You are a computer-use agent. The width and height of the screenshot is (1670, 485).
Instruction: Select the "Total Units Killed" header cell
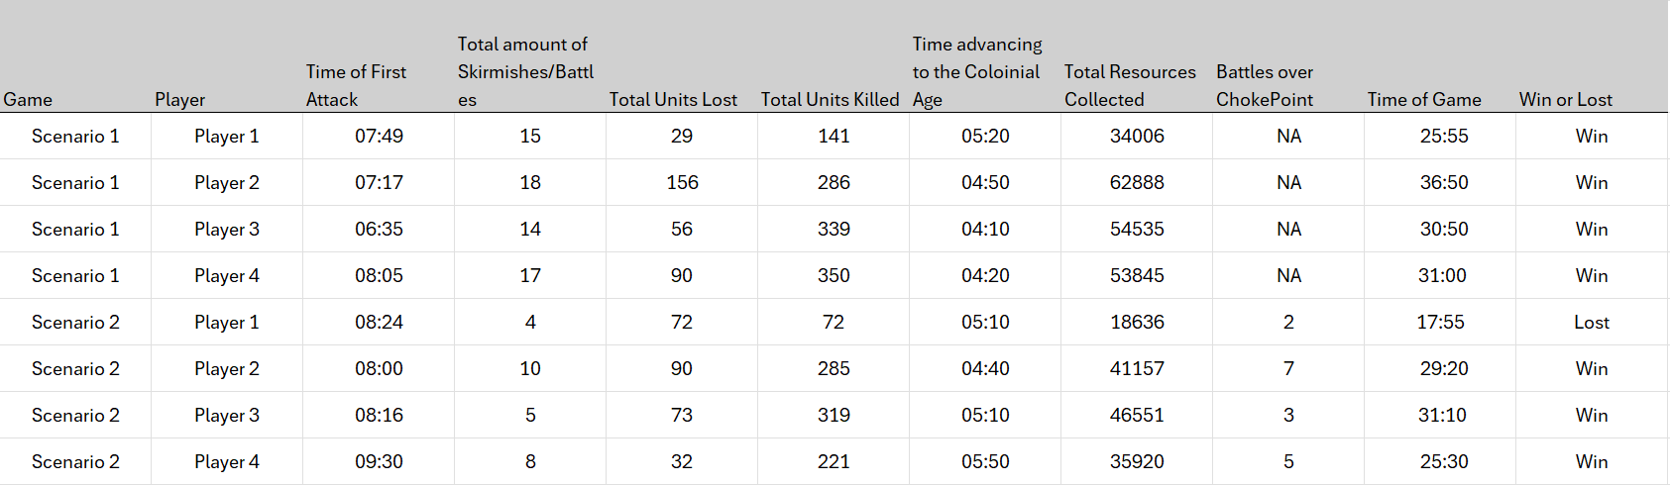[x=830, y=99]
